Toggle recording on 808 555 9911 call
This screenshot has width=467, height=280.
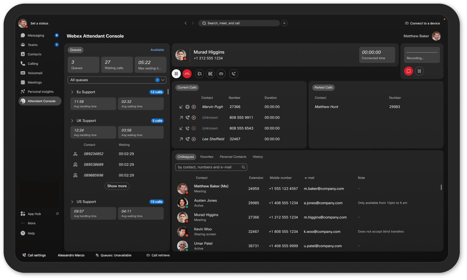click(194, 118)
